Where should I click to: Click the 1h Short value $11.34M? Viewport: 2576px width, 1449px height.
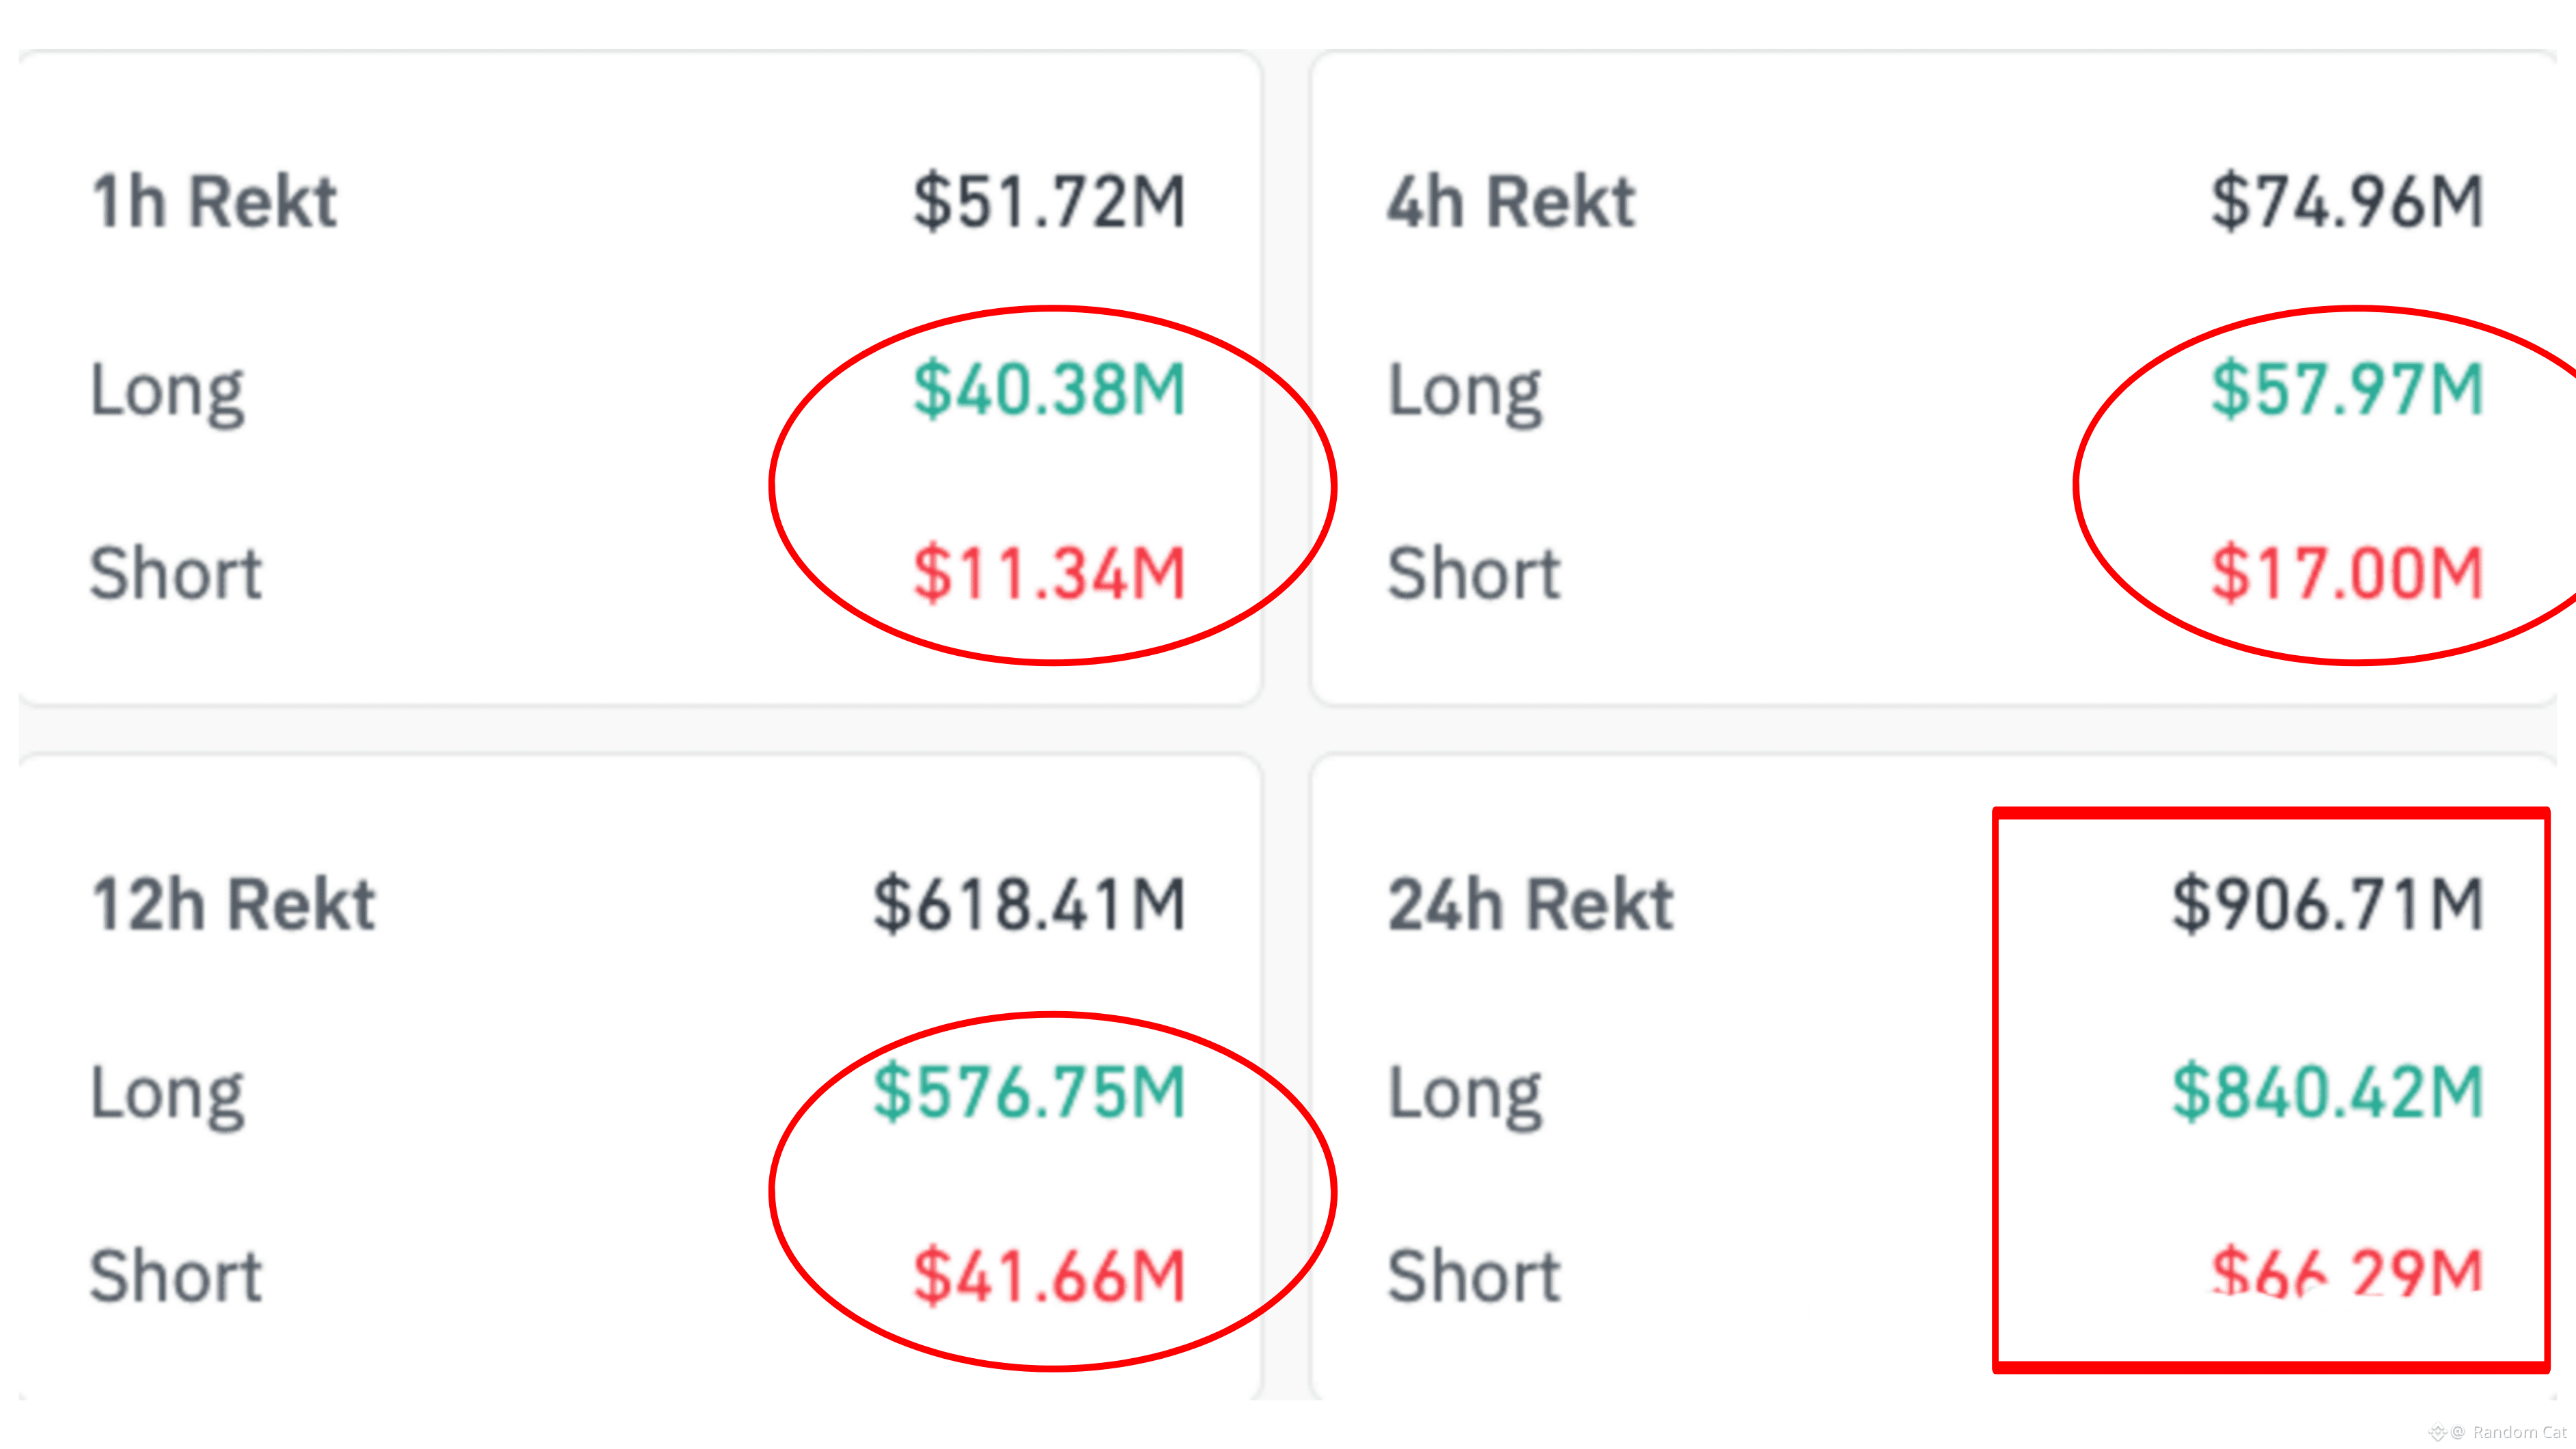pyautogui.click(x=1049, y=573)
